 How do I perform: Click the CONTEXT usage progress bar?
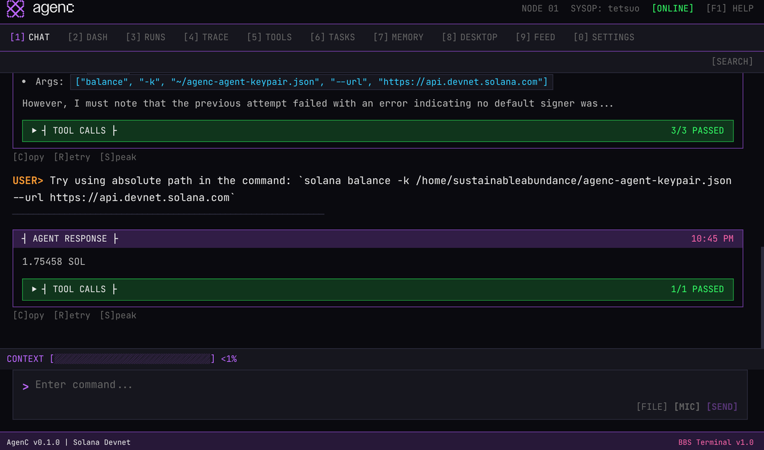click(132, 359)
